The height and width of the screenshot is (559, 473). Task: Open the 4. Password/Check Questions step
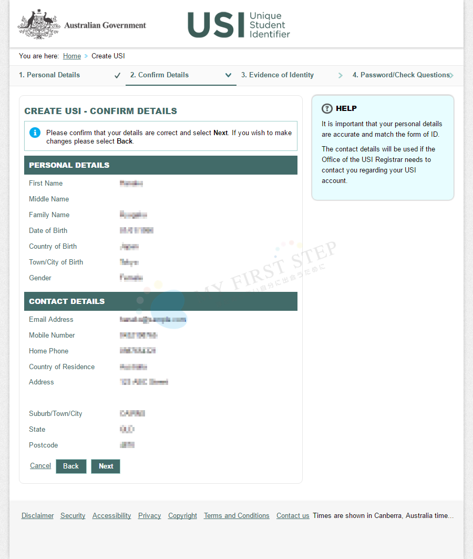(400, 75)
